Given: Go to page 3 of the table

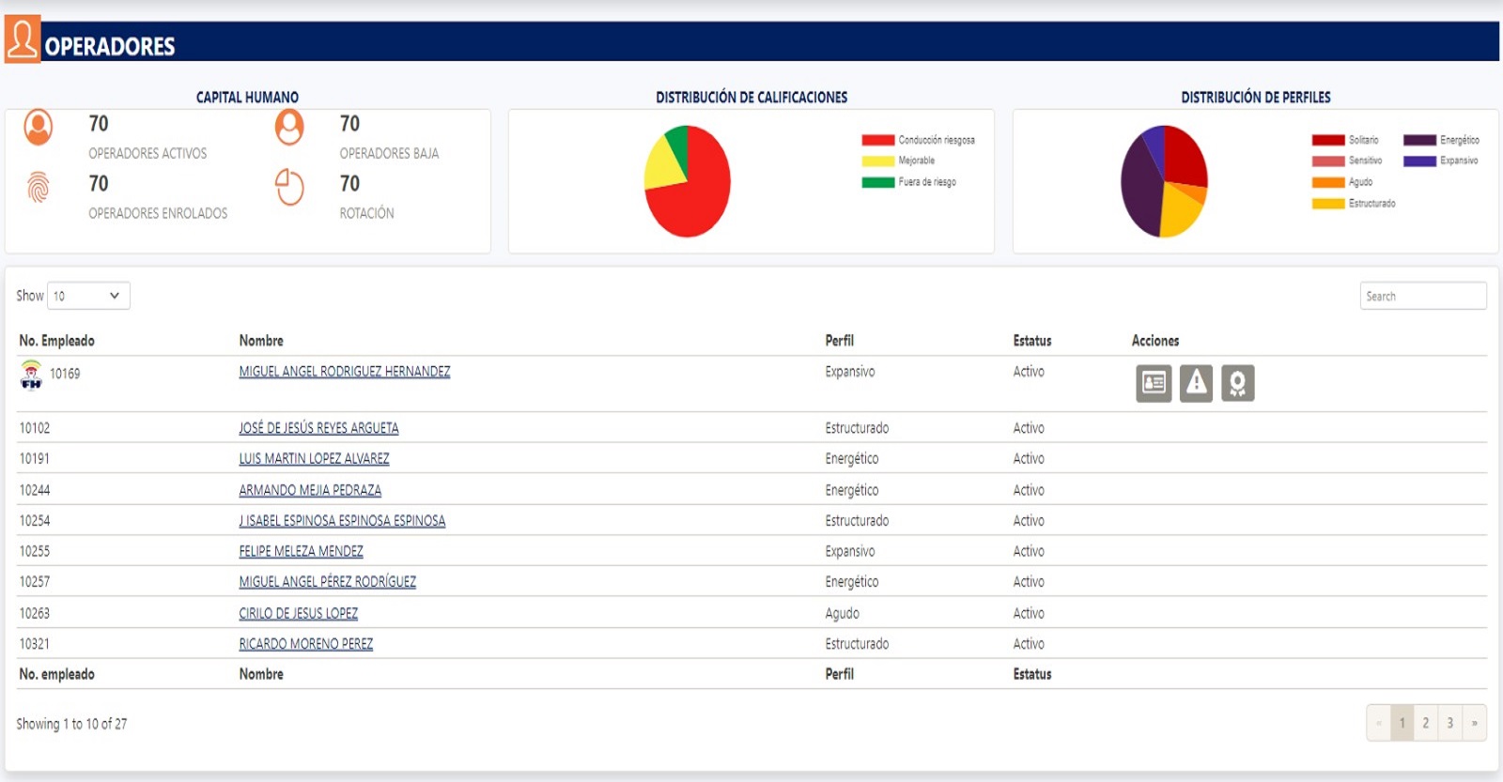Looking at the screenshot, I should pos(1449,723).
